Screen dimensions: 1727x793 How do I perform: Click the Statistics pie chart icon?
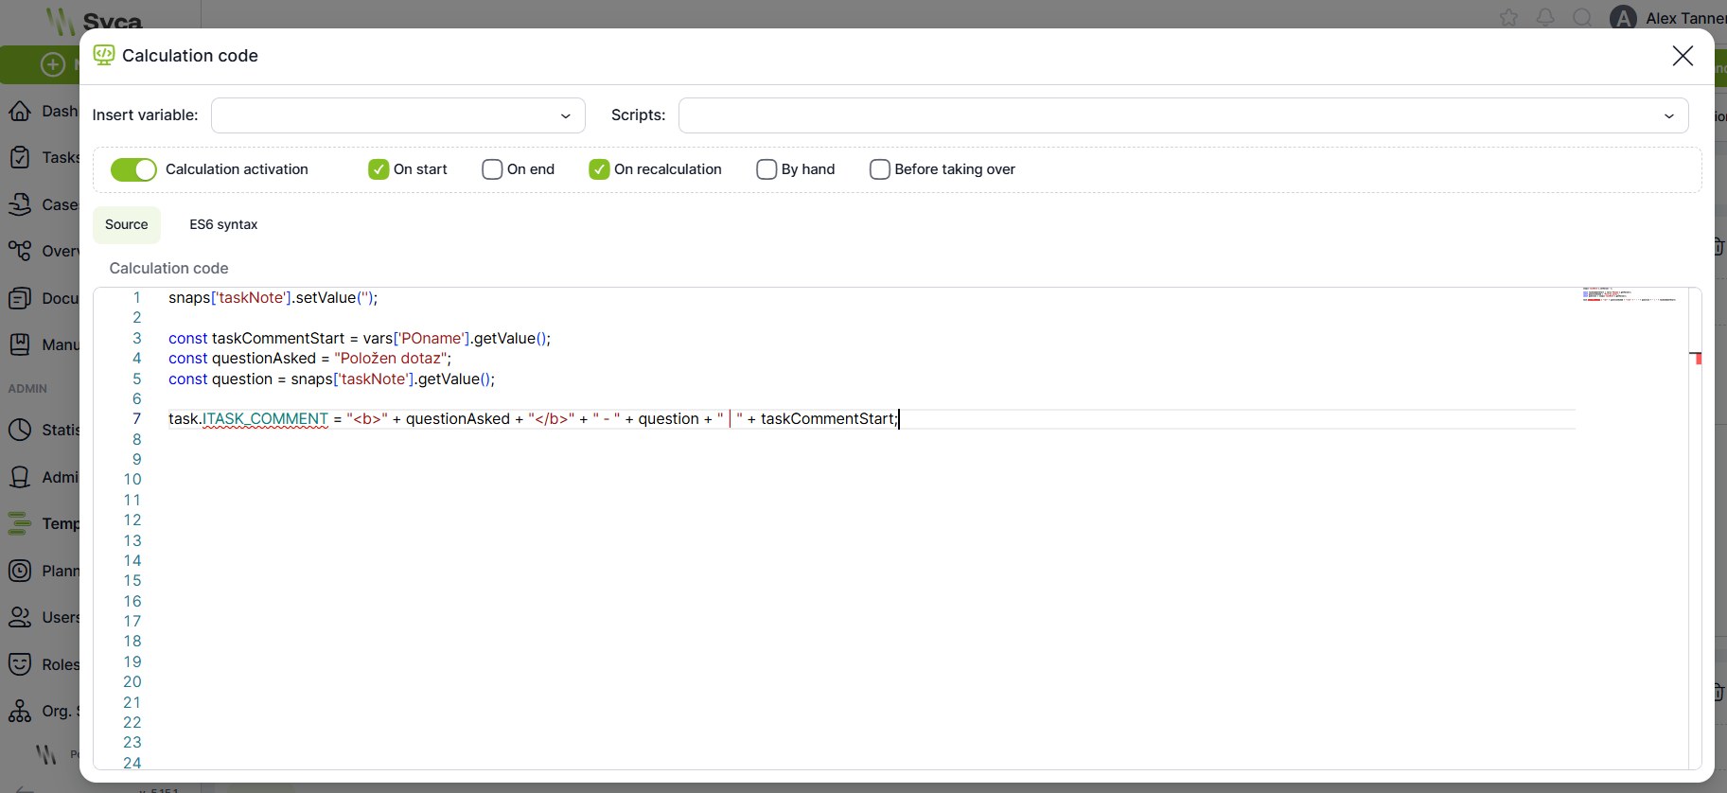pos(20,430)
